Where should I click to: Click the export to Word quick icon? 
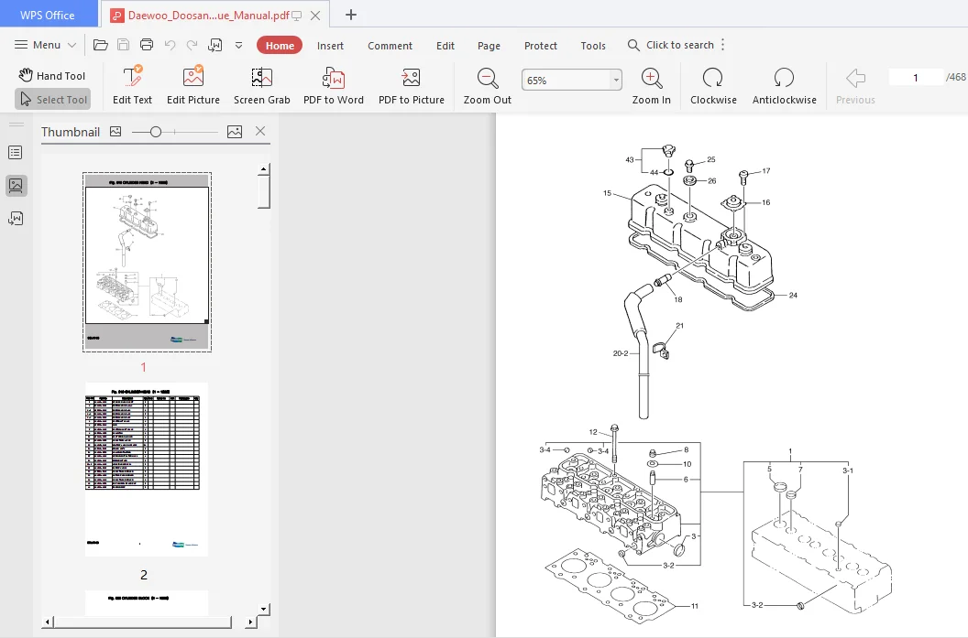[214, 45]
